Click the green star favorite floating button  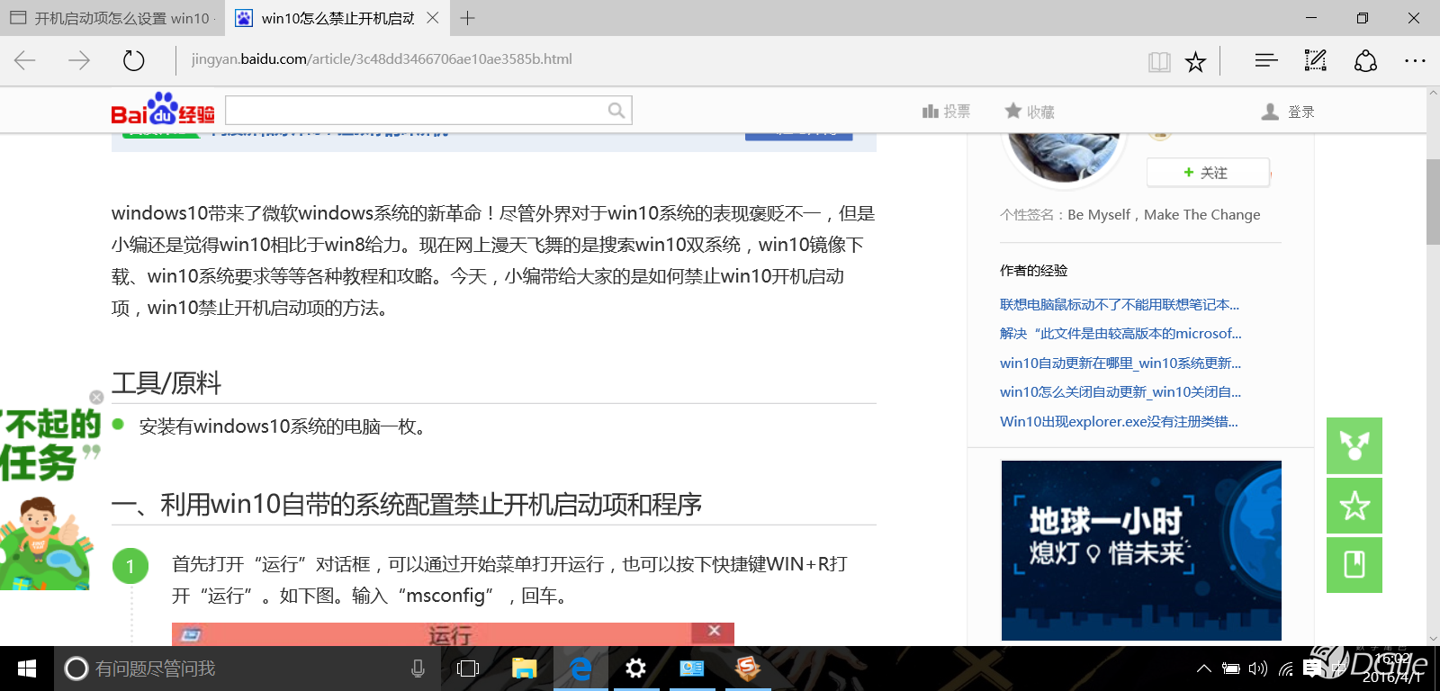coord(1354,506)
